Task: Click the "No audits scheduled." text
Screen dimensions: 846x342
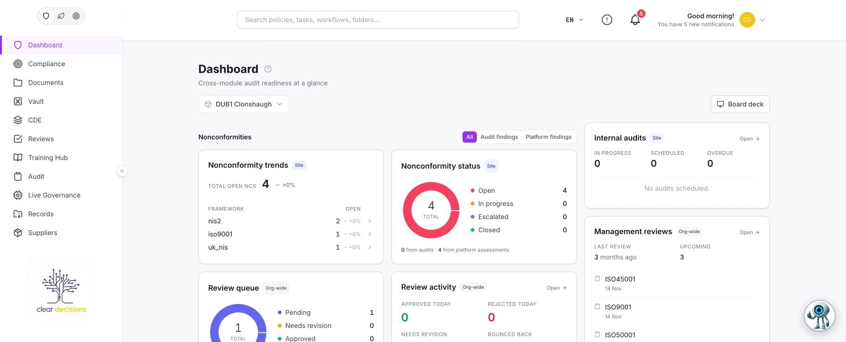Action: coord(677,189)
